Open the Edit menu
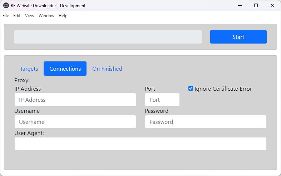Viewport: 281px width, 176px height. click(17, 16)
